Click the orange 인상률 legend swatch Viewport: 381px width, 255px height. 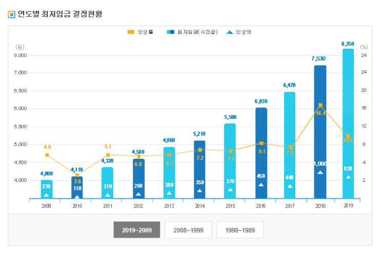[131, 32]
